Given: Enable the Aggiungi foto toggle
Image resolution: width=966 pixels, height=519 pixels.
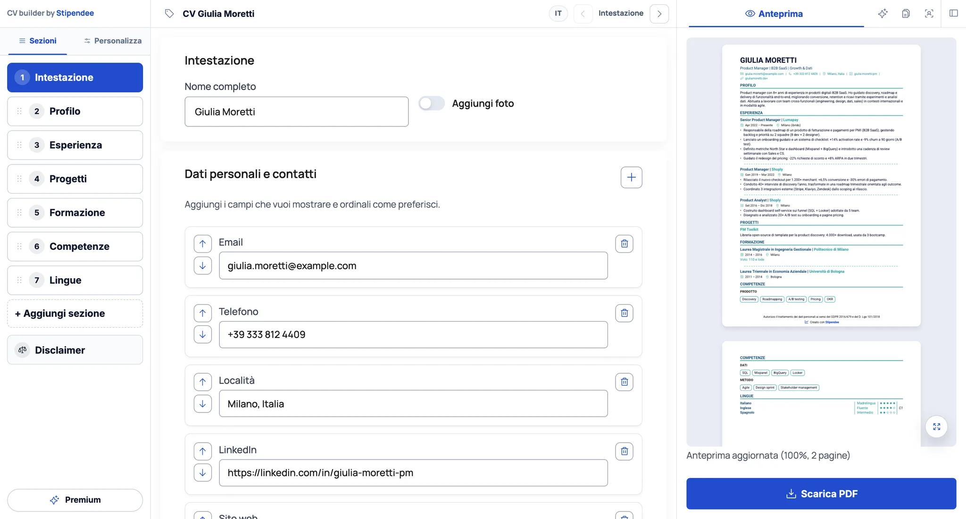Looking at the screenshot, I should pos(432,103).
